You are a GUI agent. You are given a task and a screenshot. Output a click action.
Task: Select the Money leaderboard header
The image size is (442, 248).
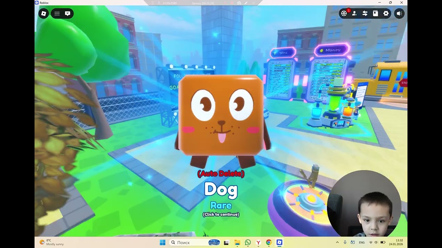point(332,50)
